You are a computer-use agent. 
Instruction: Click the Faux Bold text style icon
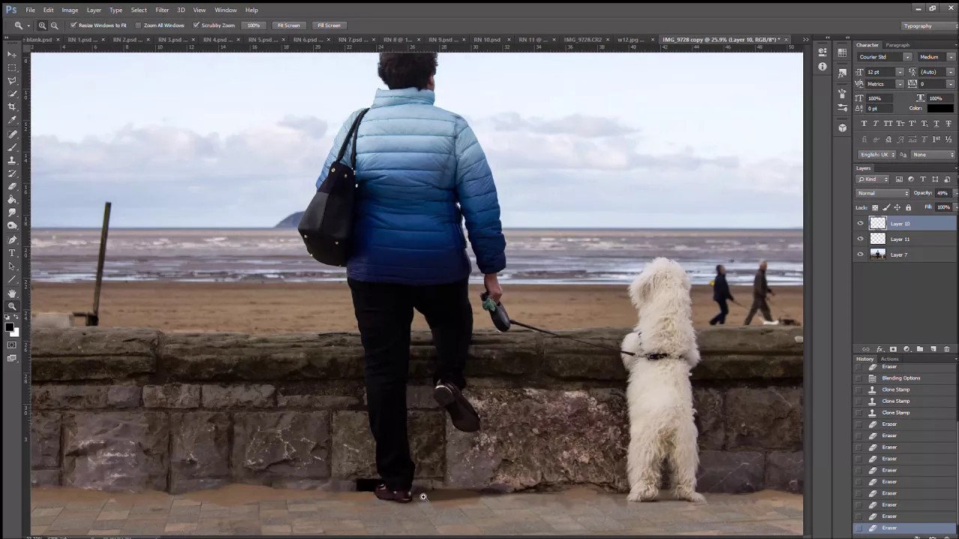click(864, 124)
